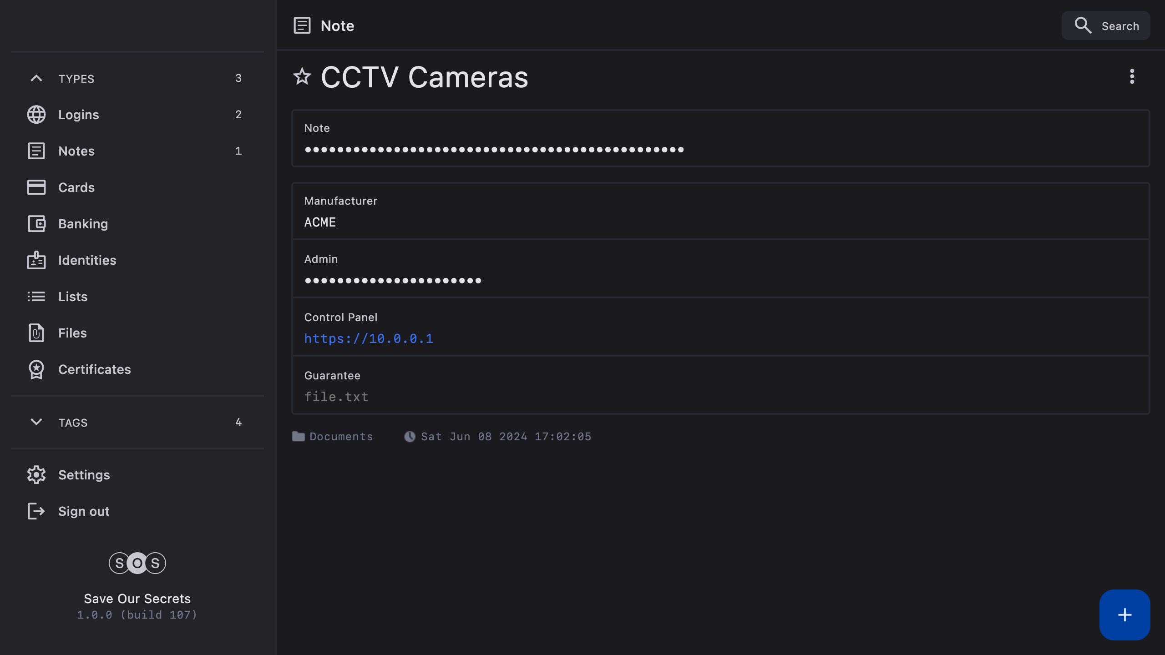The image size is (1165, 655).
Task: Click the search magnifier icon
Action: [1083, 26]
